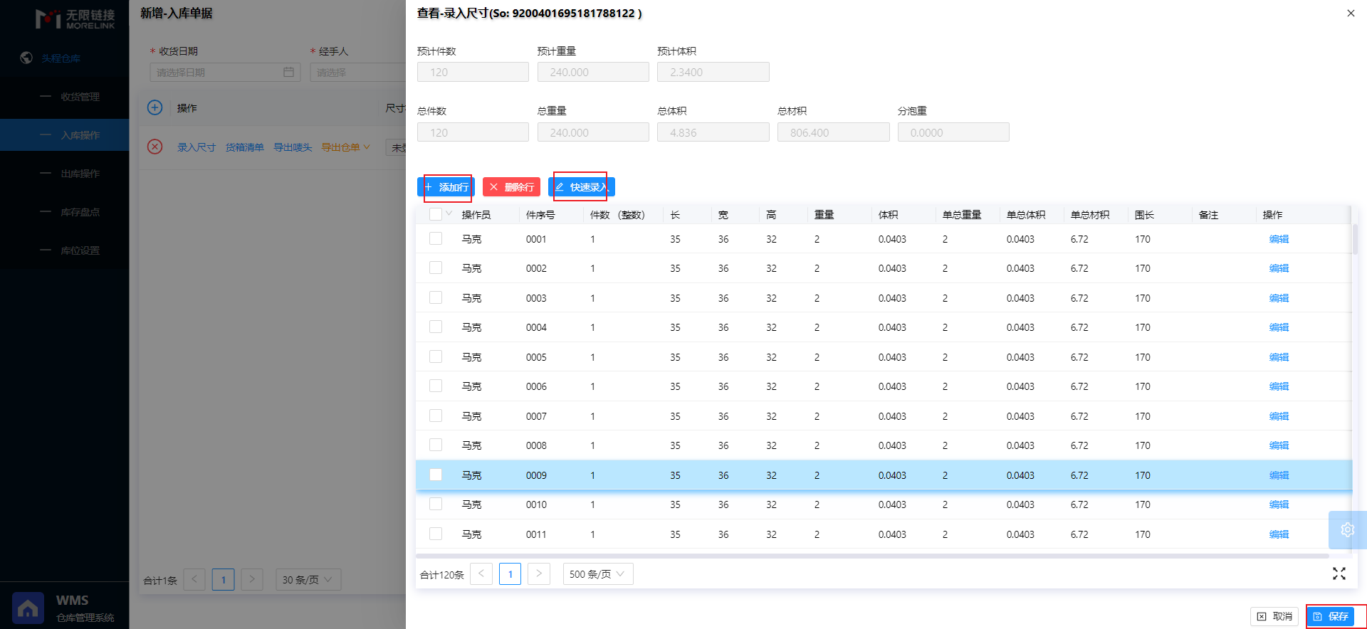Screen dimensions: 1367x629
Task: Click page number 1 in dialog pagination
Action: (510, 573)
